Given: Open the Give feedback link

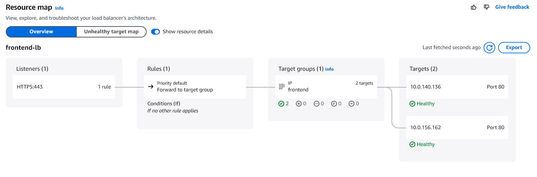Looking at the screenshot, I should click(x=512, y=7).
